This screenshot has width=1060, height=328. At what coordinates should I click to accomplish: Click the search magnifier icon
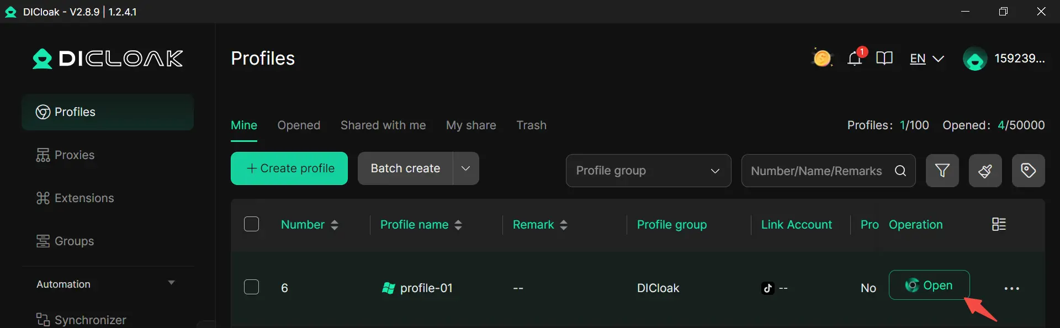(x=900, y=171)
